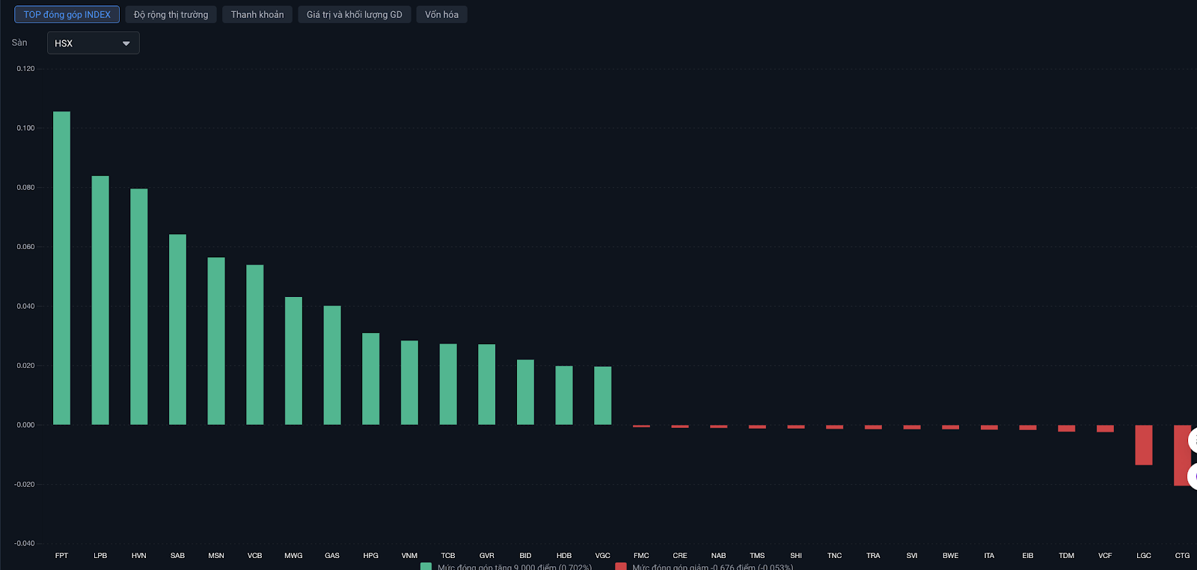Click the FPT green bar
This screenshot has height=570, width=1197.
point(61,268)
